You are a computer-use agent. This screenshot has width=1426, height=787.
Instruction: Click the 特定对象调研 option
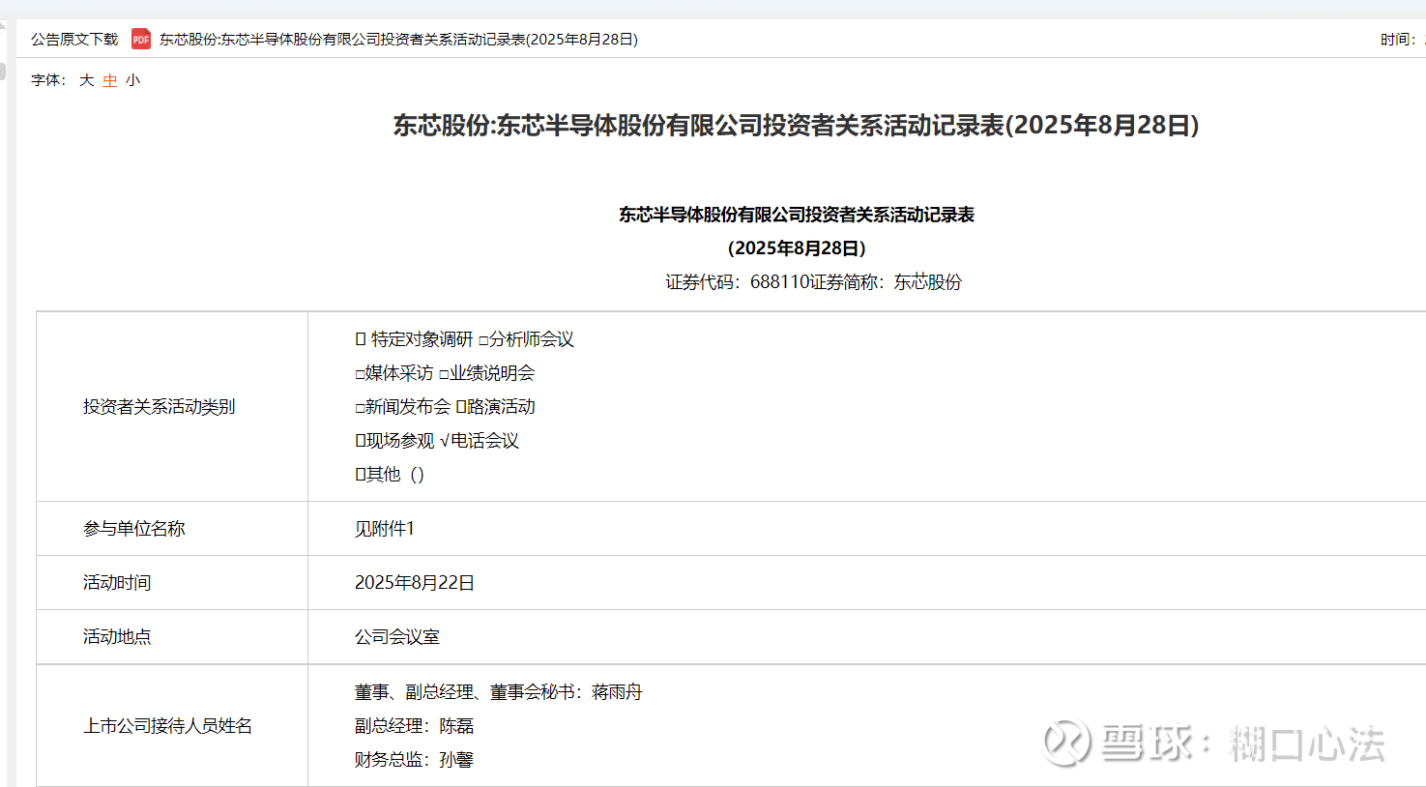pyautogui.click(x=414, y=339)
